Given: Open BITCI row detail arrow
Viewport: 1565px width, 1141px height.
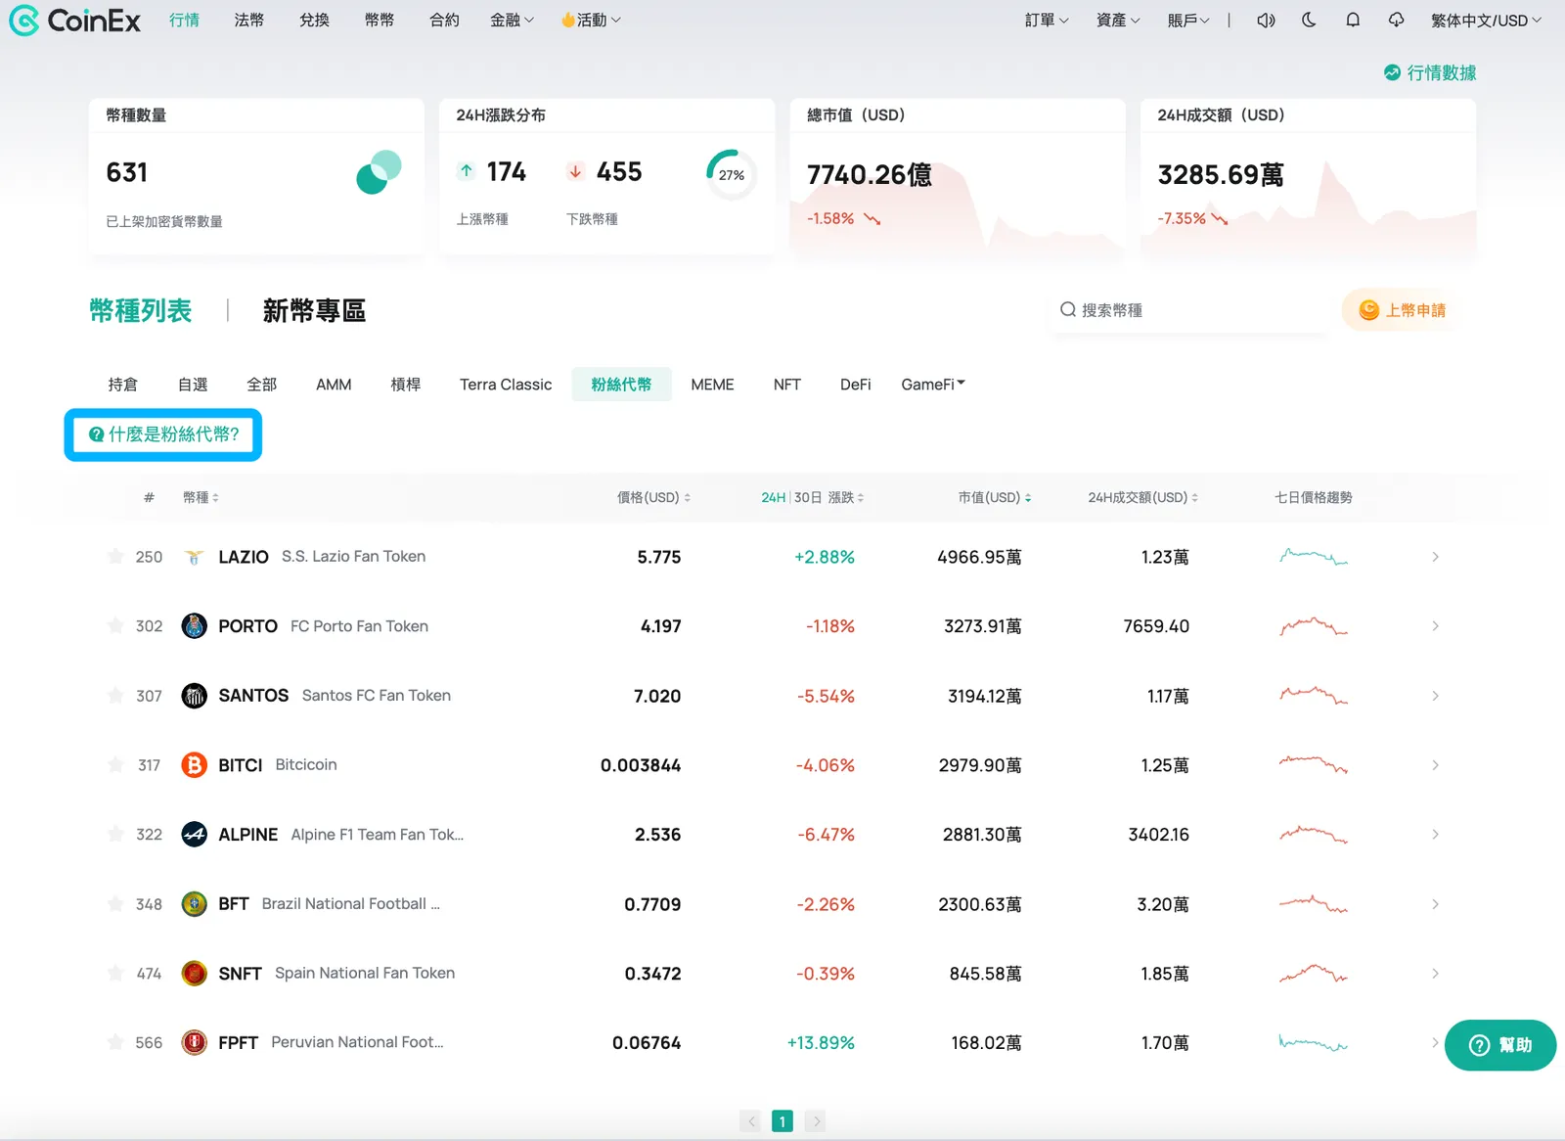Looking at the screenshot, I should pos(1435,765).
